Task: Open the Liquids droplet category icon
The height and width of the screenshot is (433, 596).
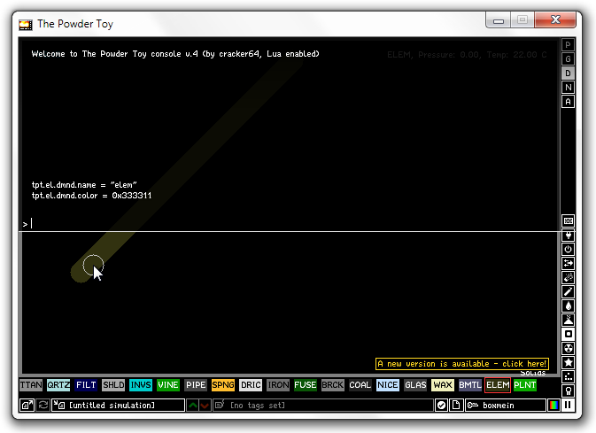Action: pos(569,306)
